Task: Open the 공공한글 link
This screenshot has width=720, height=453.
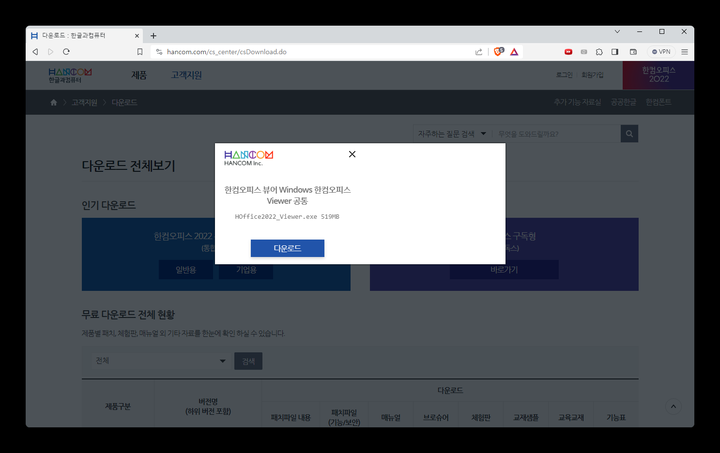Action: tap(624, 102)
